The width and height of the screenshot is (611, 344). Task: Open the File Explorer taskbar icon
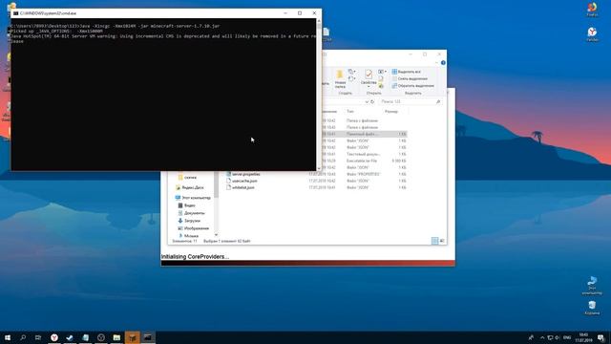116,337
